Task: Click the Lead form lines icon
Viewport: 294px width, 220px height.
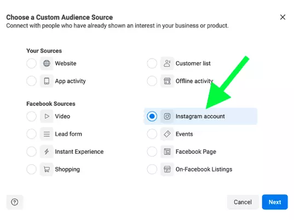Action: [47, 134]
